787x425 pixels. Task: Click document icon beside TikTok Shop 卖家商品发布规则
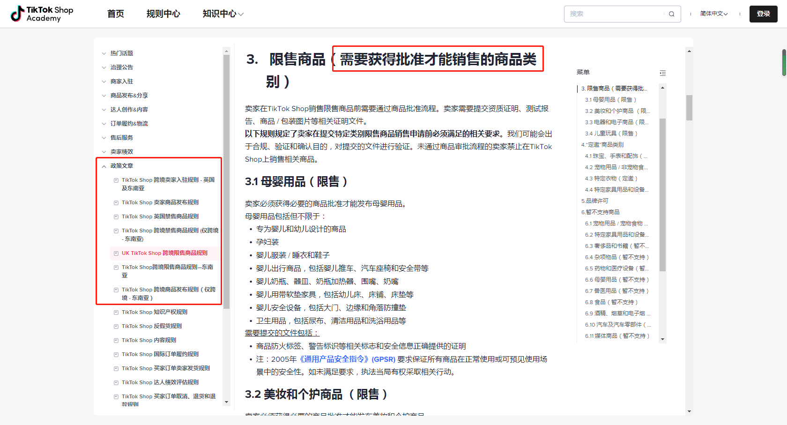(x=116, y=203)
